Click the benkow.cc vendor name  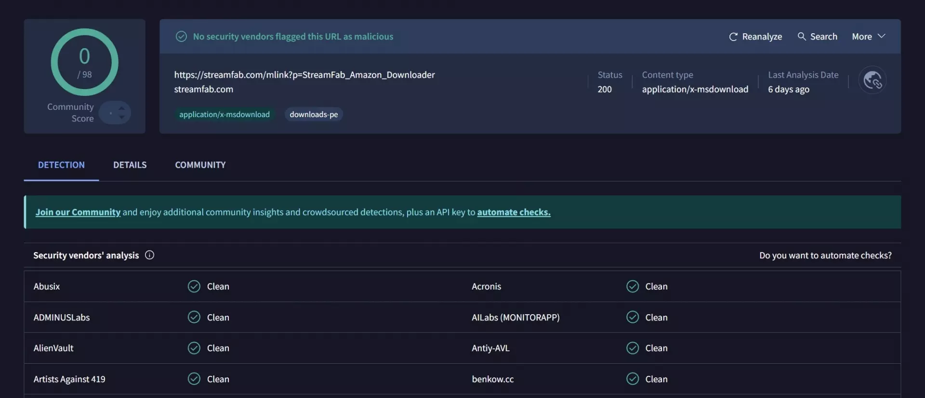point(493,379)
